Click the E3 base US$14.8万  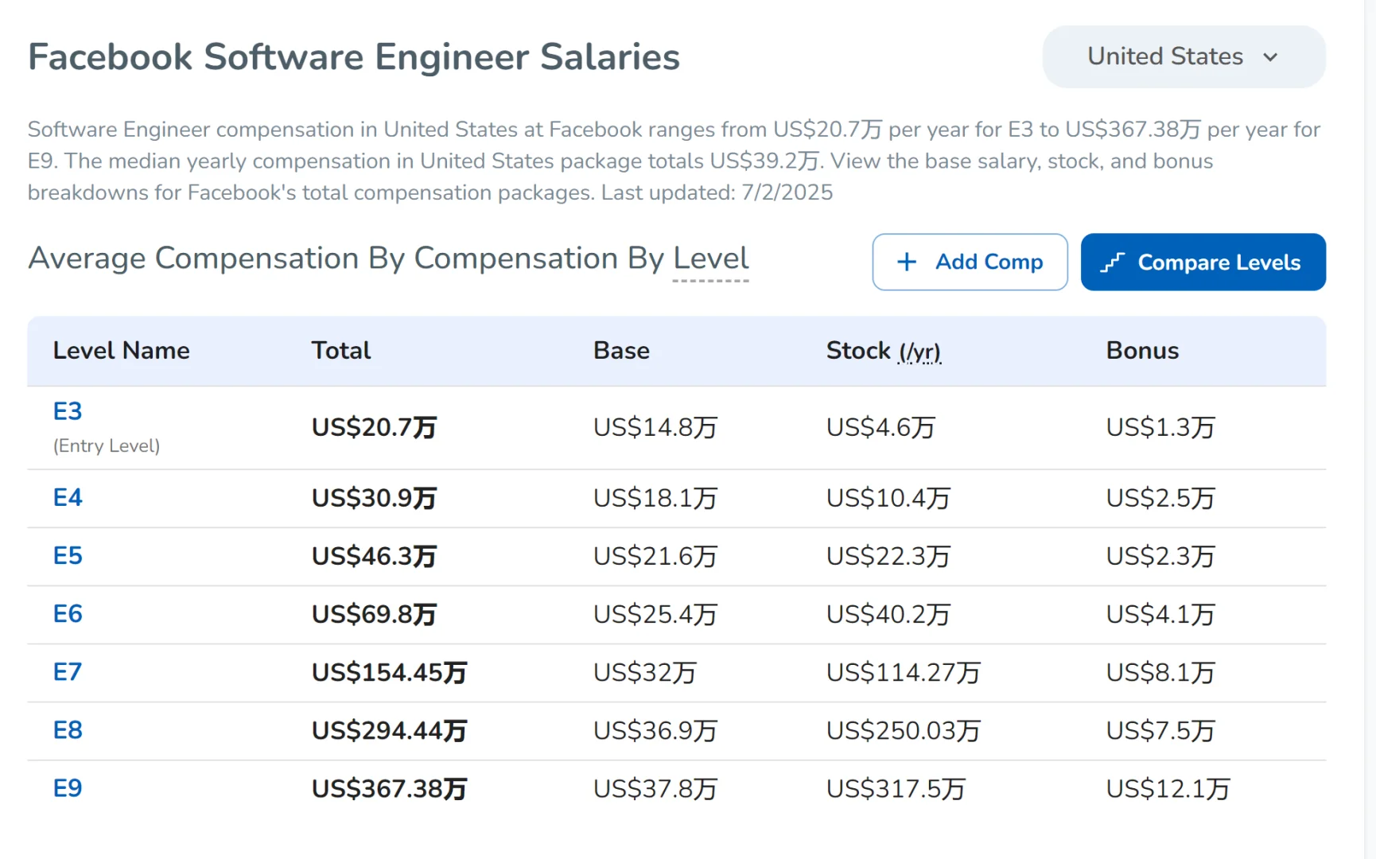click(x=655, y=428)
